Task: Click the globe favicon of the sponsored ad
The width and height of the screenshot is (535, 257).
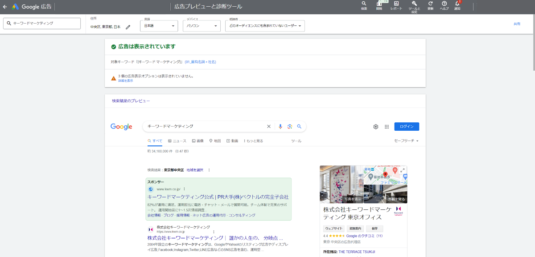Action: click(151, 189)
